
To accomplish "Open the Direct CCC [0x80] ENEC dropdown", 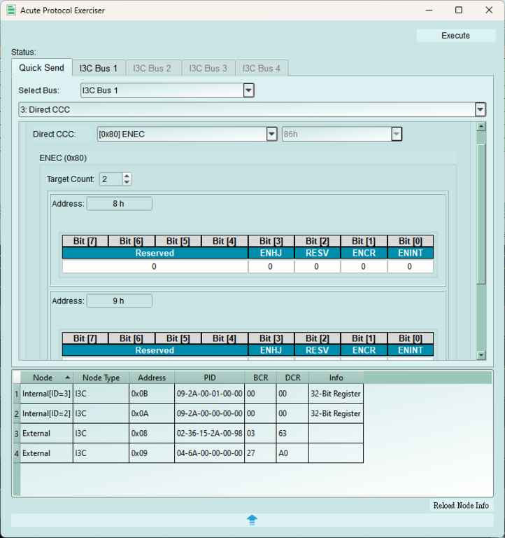I will point(272,134).
